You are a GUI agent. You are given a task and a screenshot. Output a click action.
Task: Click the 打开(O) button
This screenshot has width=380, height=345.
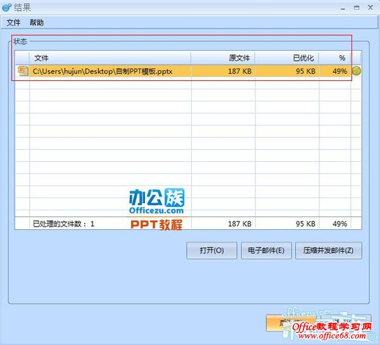[x=212, y=250]
